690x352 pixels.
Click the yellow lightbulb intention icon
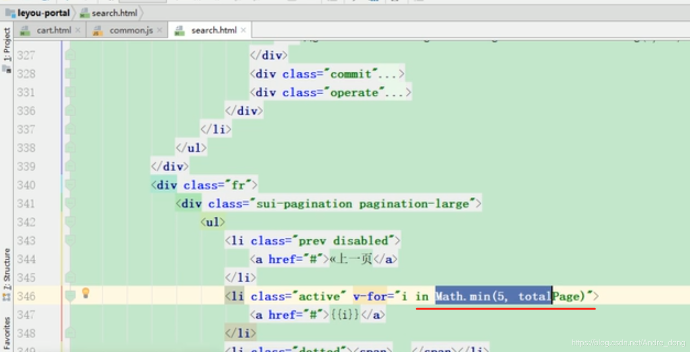tap(86, 292)
